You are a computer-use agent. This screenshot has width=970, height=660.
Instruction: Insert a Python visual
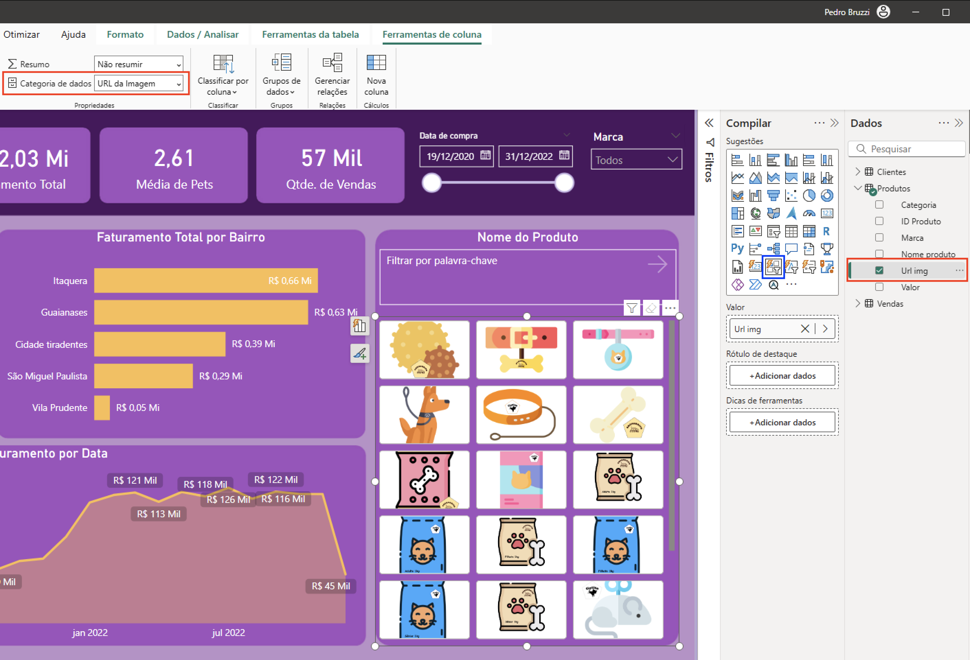tap(737, 249)
